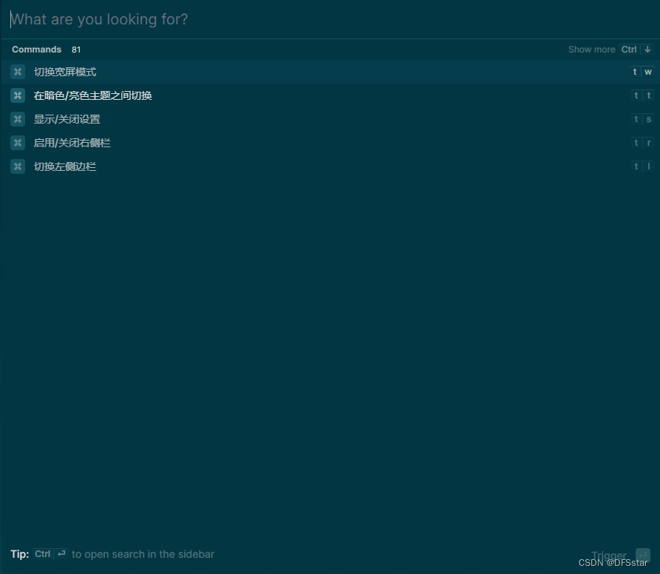Click the Trigger button

tap(609, 555)
